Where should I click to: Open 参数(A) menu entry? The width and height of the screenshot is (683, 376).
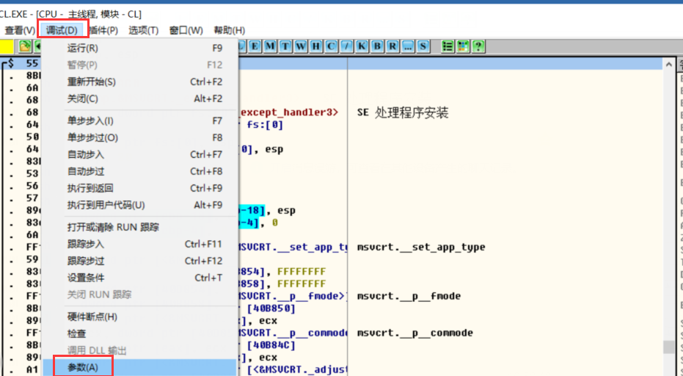tap(139, 367)
